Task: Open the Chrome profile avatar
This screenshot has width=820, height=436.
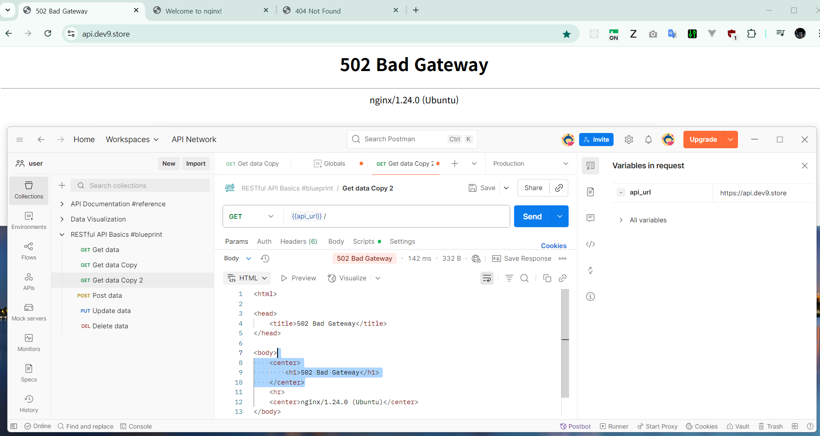Action: tap(800, 34)
